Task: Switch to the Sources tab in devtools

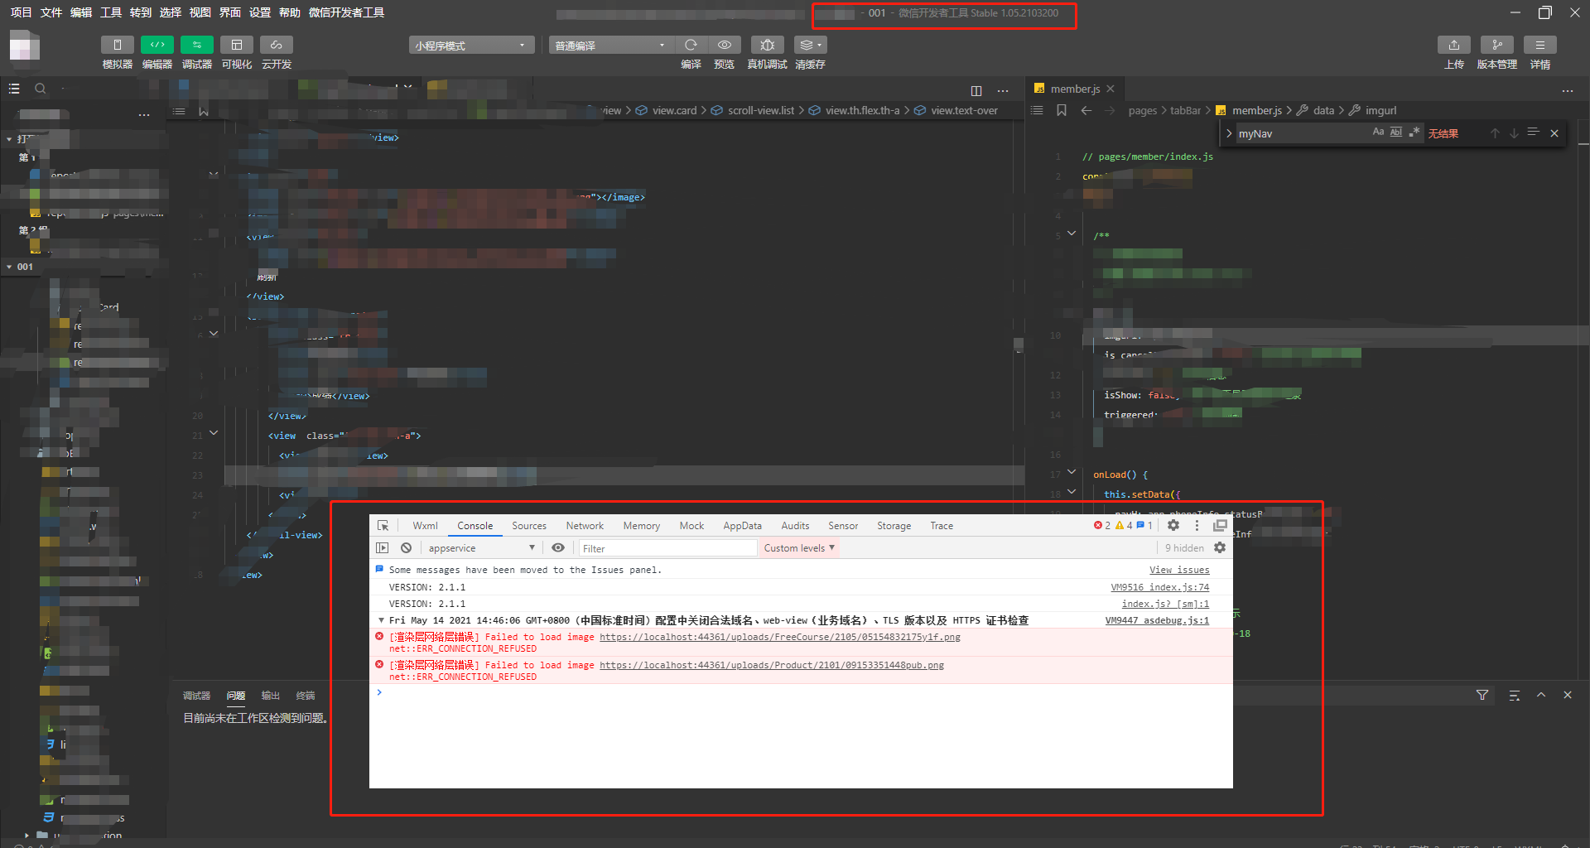Action: tap(529, 526)
